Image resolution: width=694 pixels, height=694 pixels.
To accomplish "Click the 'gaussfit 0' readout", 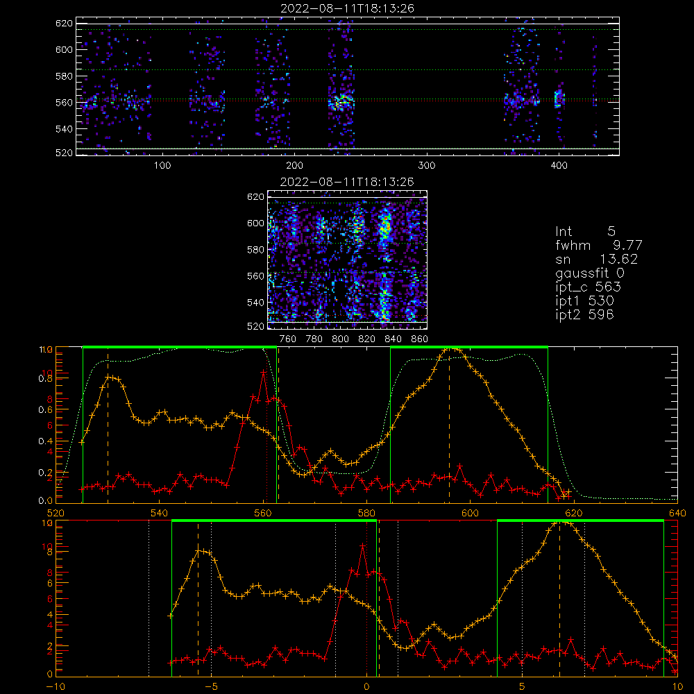I will pos(590,273).
